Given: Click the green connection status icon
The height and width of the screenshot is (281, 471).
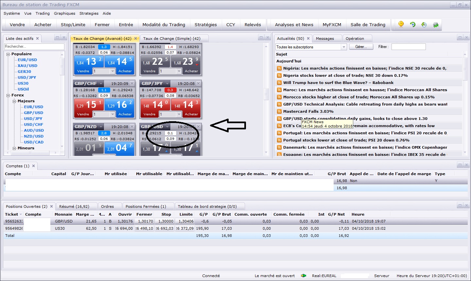Looking at the screenshot, I should click(304, 276).
